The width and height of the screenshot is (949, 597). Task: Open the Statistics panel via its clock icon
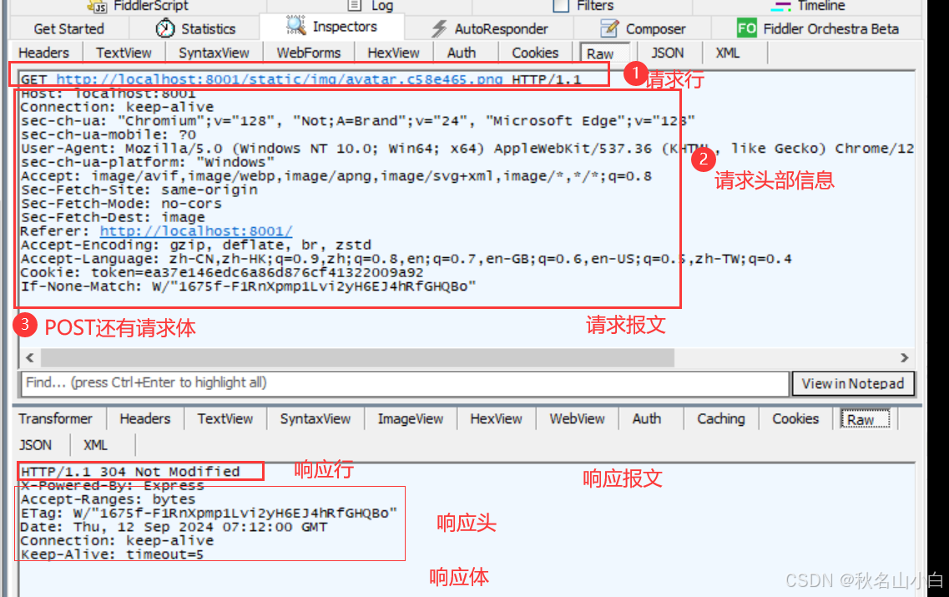coord(164,28)
